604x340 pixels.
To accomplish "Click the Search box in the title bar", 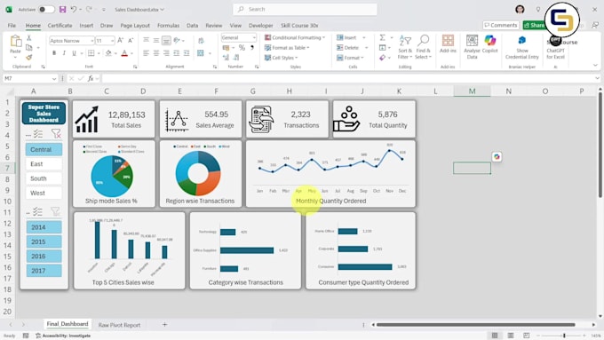I will (x=305, y=9).
